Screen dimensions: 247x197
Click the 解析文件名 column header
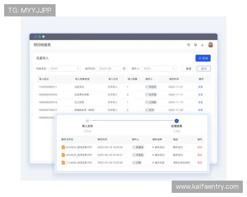[x=67, y=140]
